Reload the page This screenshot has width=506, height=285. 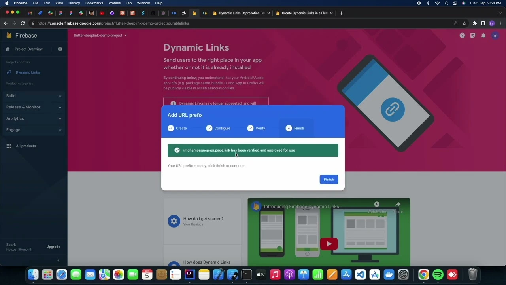(x=23, y=23)
